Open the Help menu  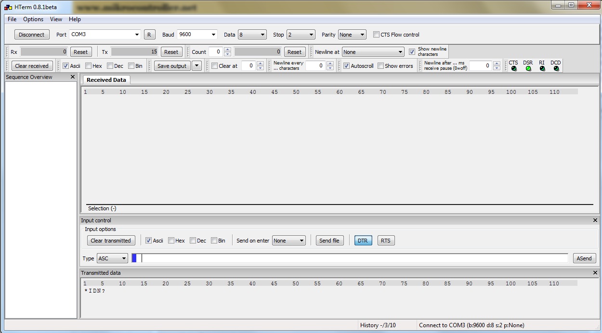pos(75,19)
